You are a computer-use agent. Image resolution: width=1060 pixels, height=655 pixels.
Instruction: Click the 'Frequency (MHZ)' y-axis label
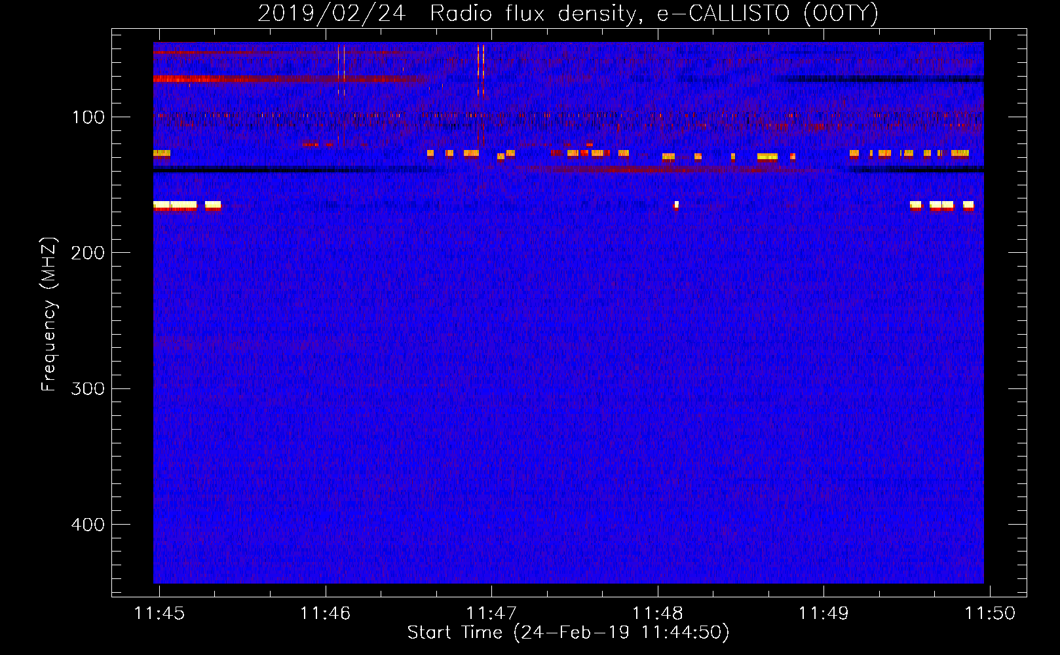[49, 314]
